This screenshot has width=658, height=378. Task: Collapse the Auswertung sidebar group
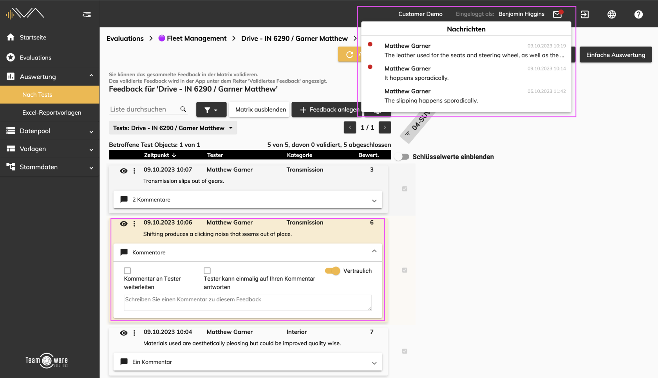91,76
